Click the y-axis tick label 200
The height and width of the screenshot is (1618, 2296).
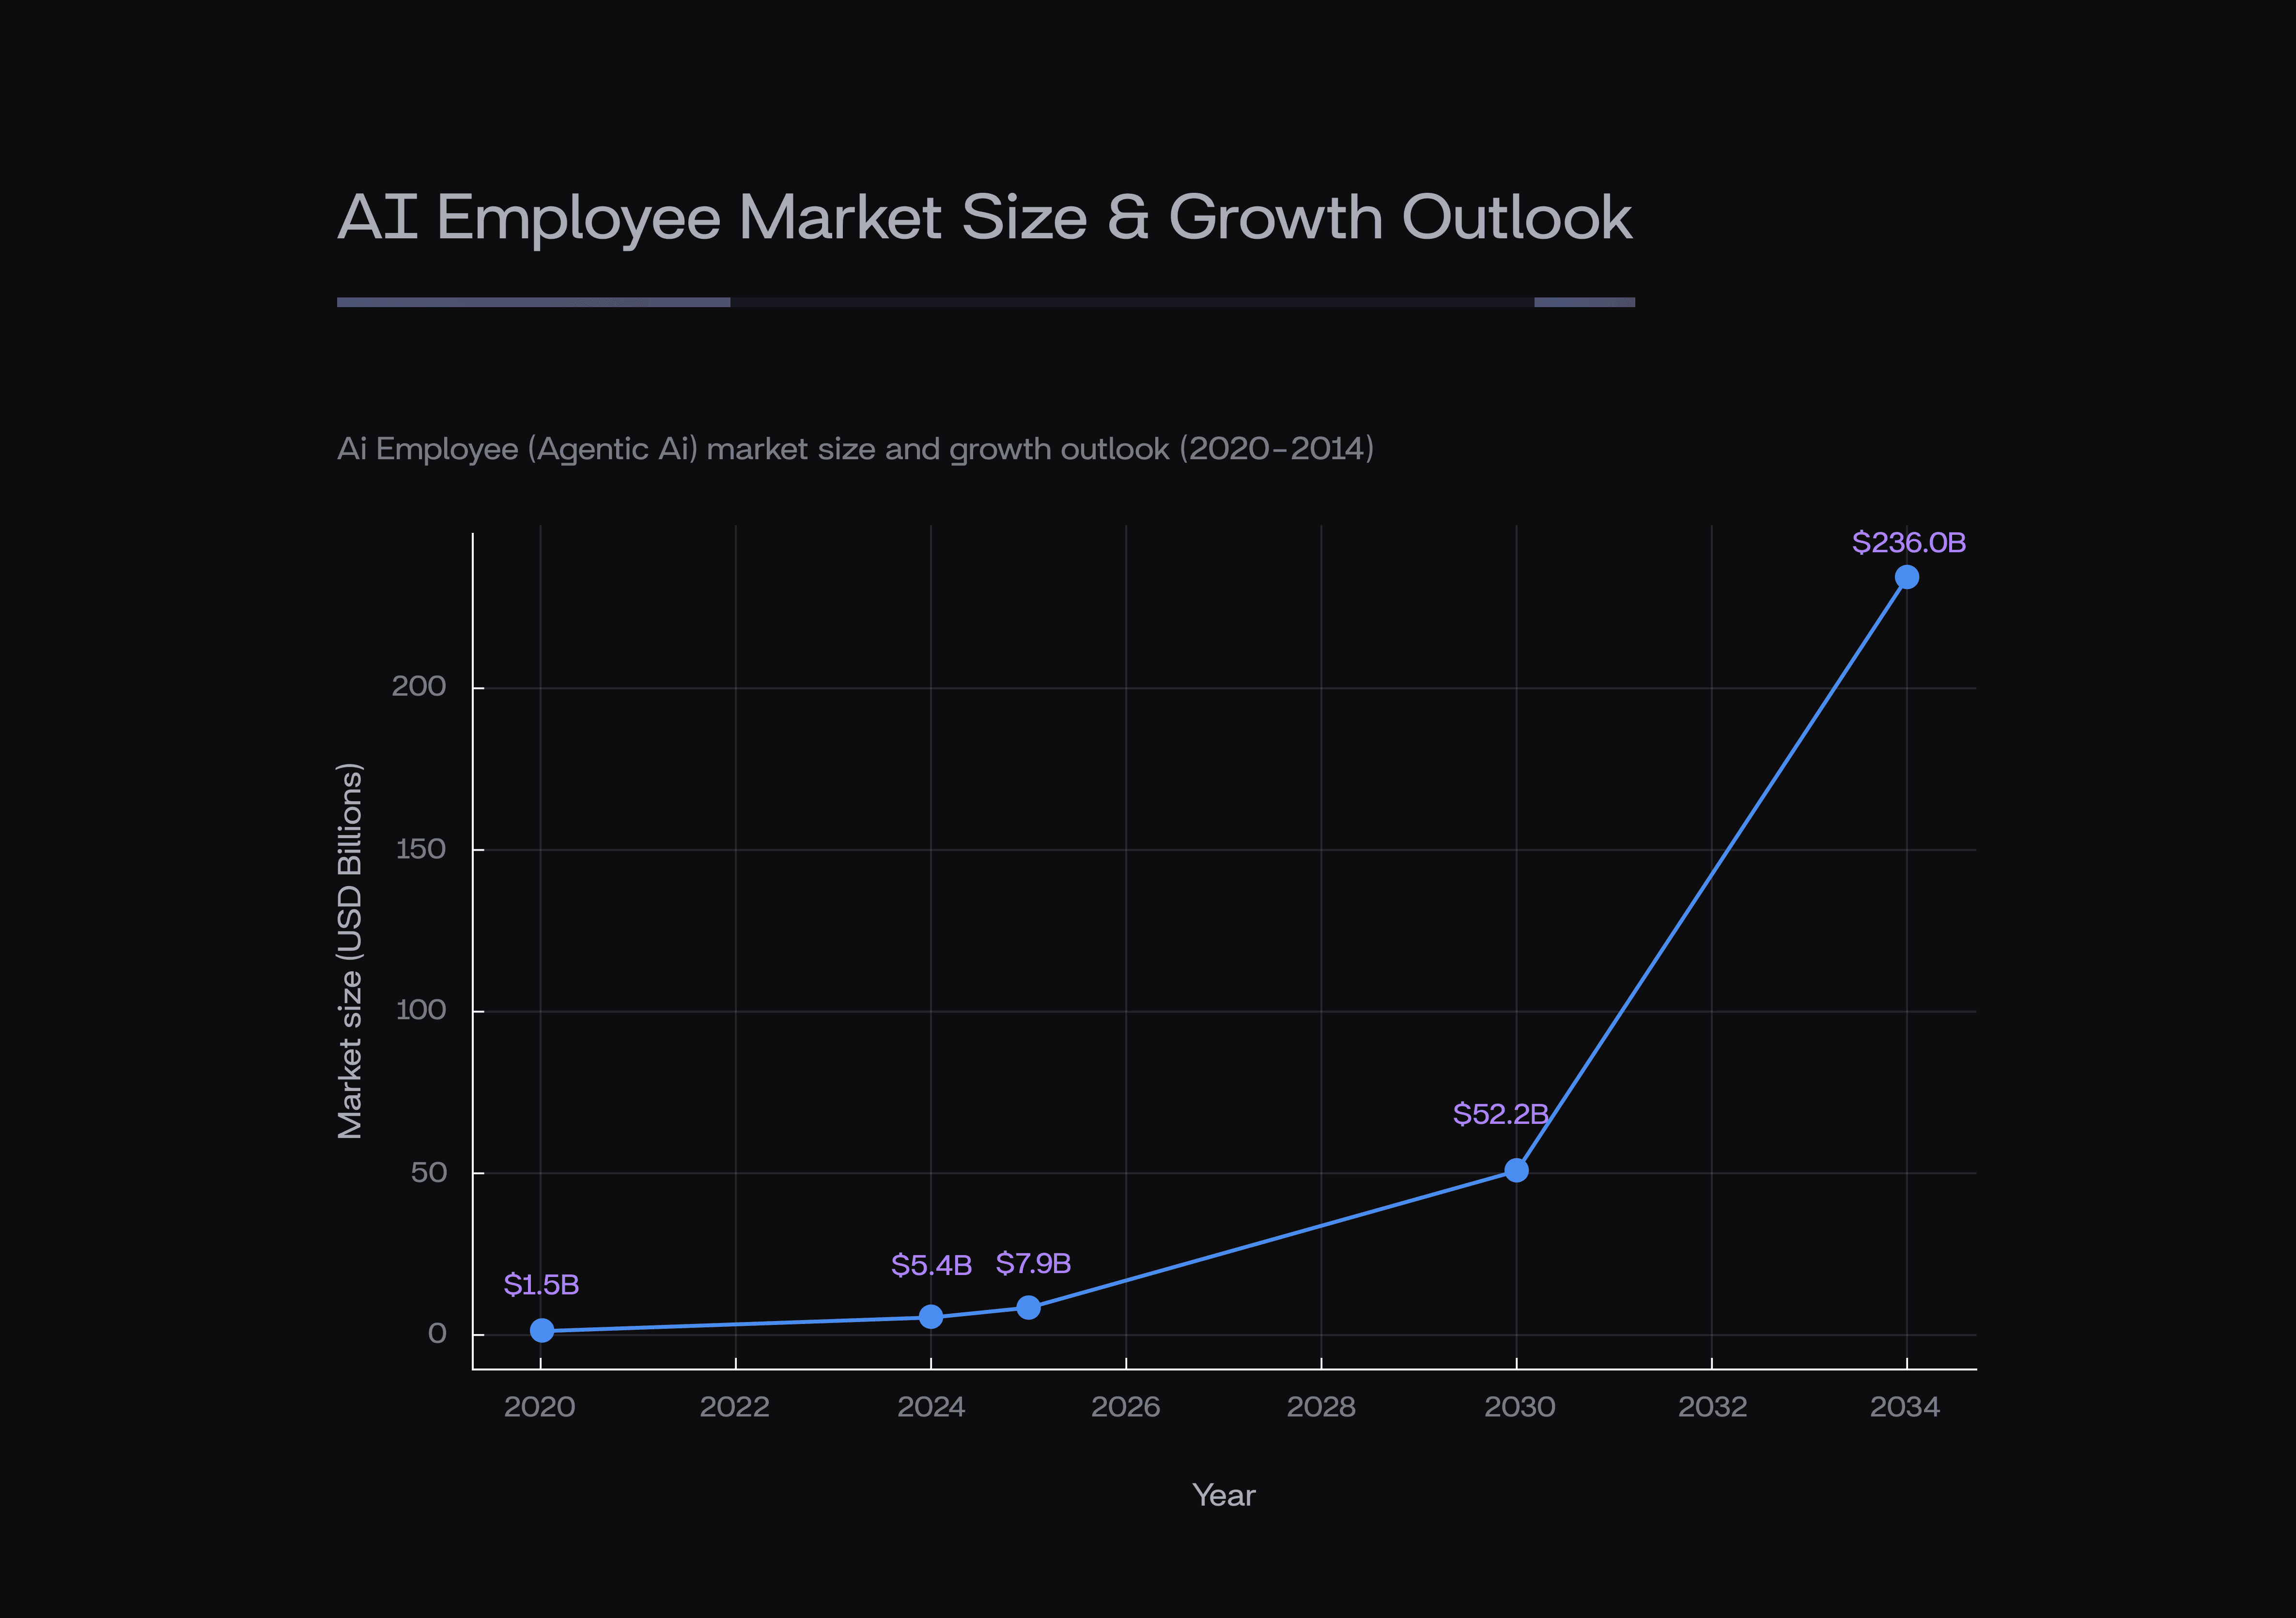pos(419,686)
